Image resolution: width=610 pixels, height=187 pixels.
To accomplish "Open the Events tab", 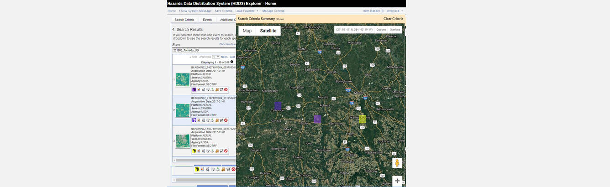I will (207, 20).
